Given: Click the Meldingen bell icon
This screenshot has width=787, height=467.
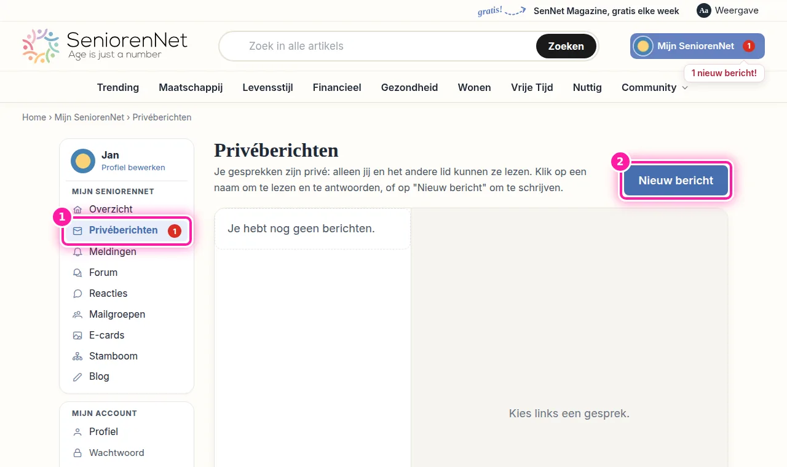Looking at the screenshot, I should [x=77, y=251].
